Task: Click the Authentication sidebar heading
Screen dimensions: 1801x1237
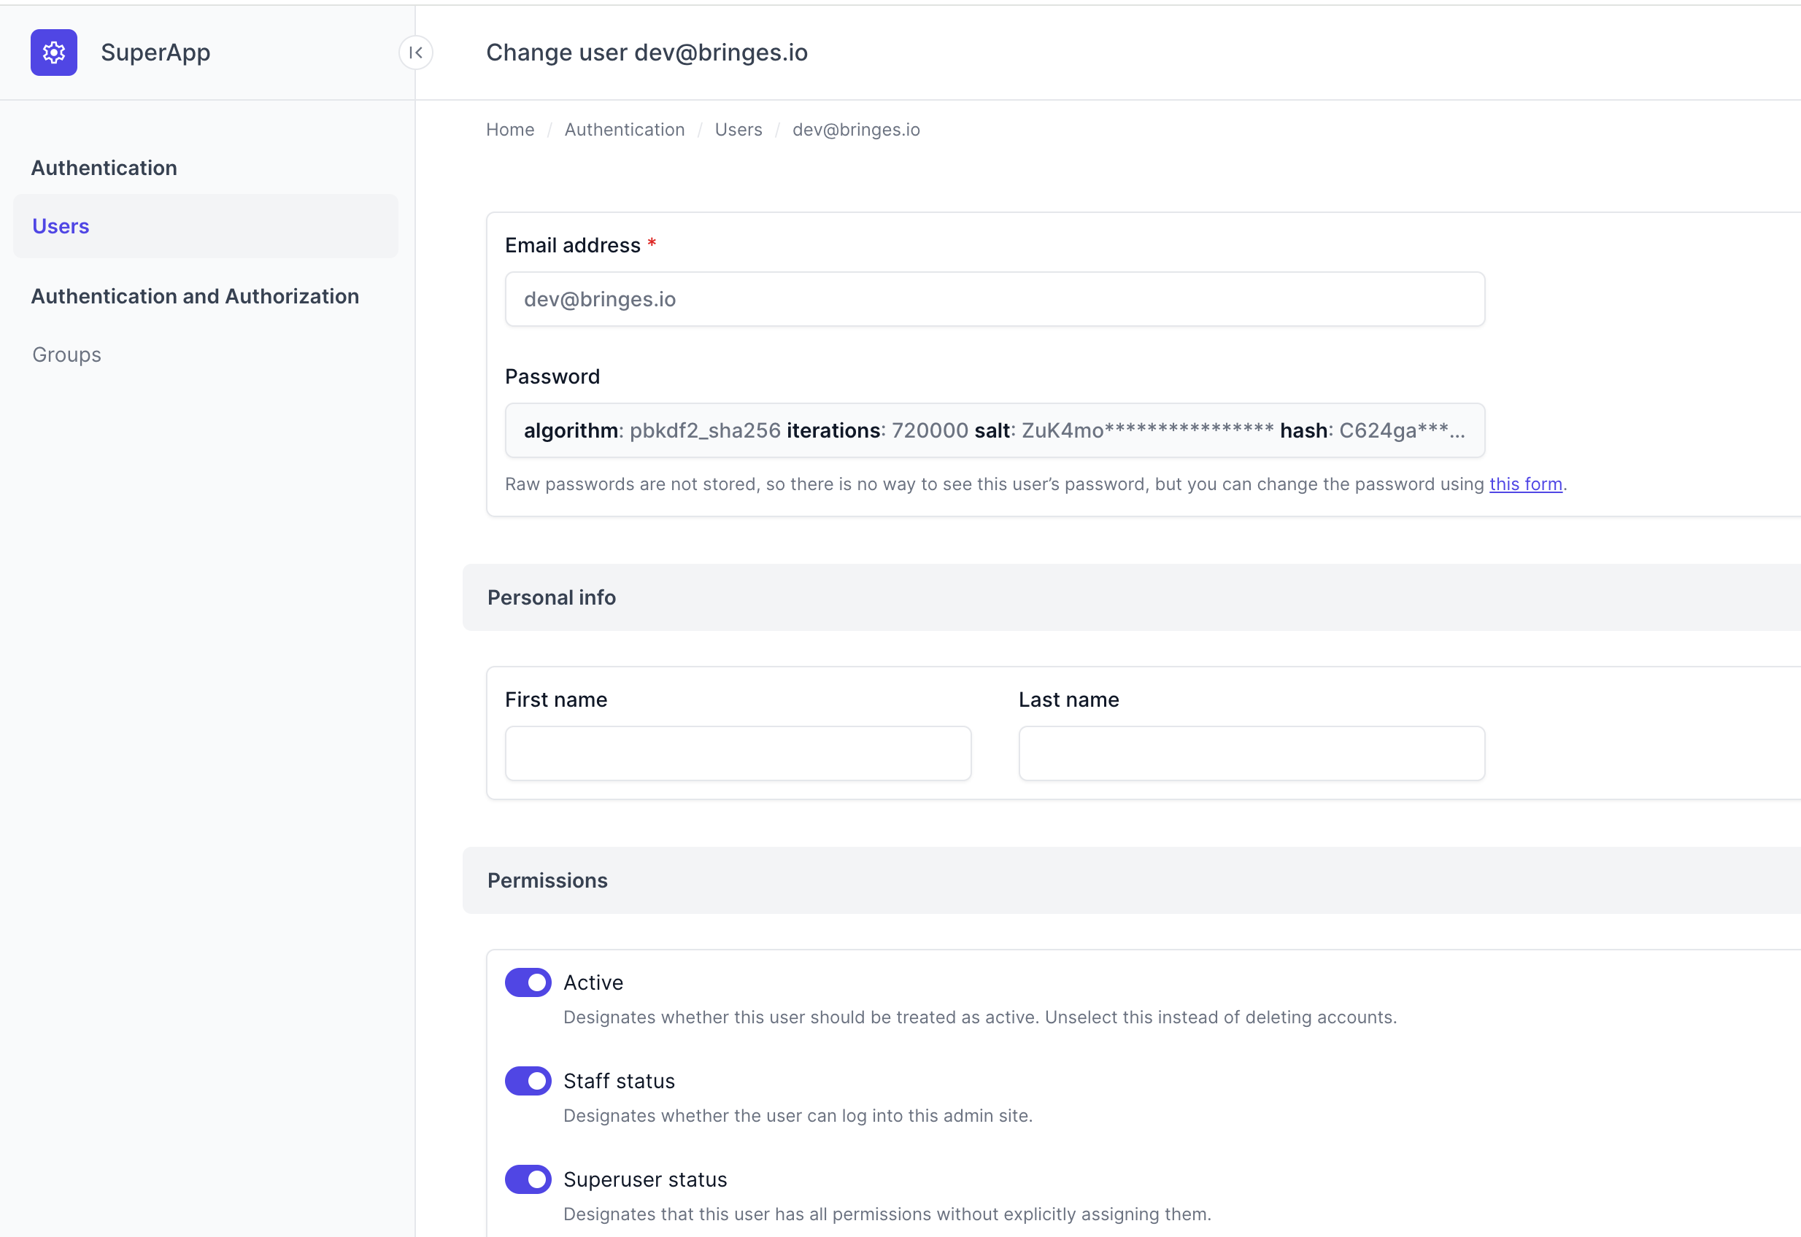Action: pos(104,168)
